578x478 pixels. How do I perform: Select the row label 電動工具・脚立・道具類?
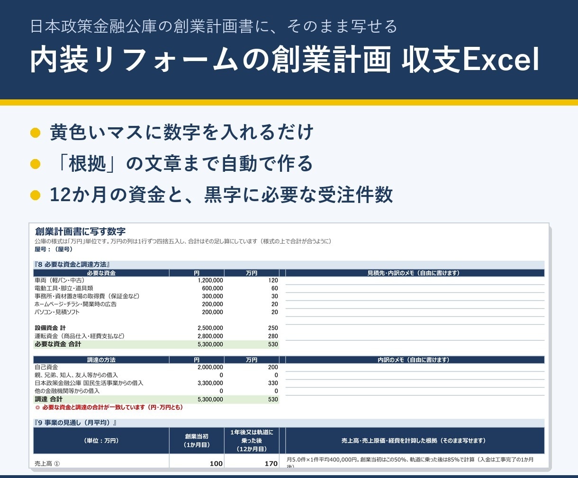[64, 288]
